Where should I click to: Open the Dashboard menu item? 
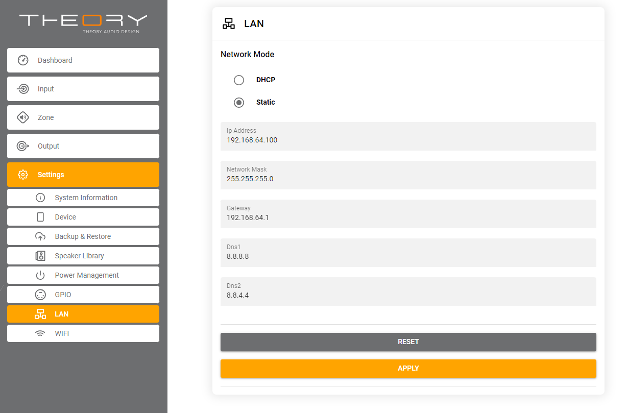coord(83,60)
